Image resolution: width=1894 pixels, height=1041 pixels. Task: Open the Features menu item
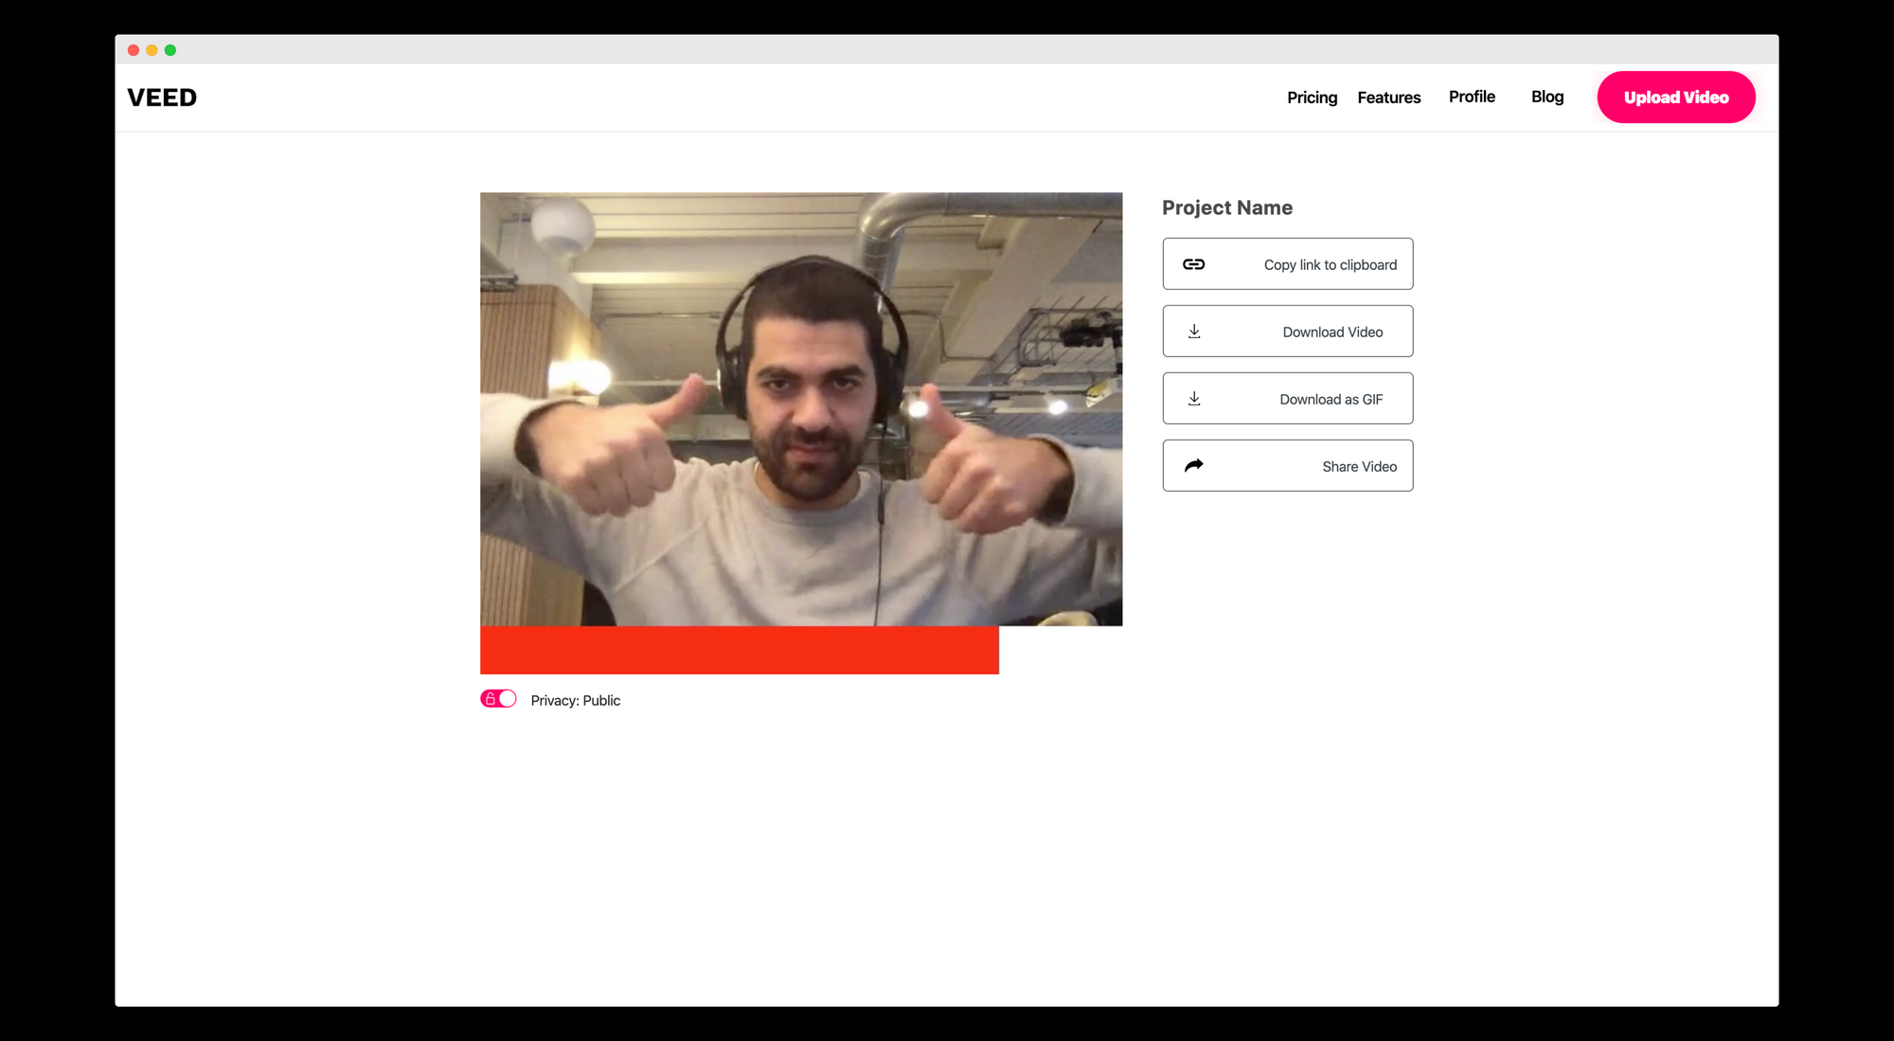[1388, 98]
